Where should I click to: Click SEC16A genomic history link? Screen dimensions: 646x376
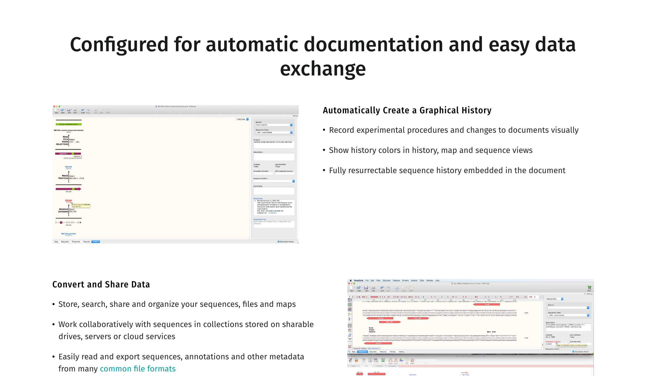[x=68, y=234]
